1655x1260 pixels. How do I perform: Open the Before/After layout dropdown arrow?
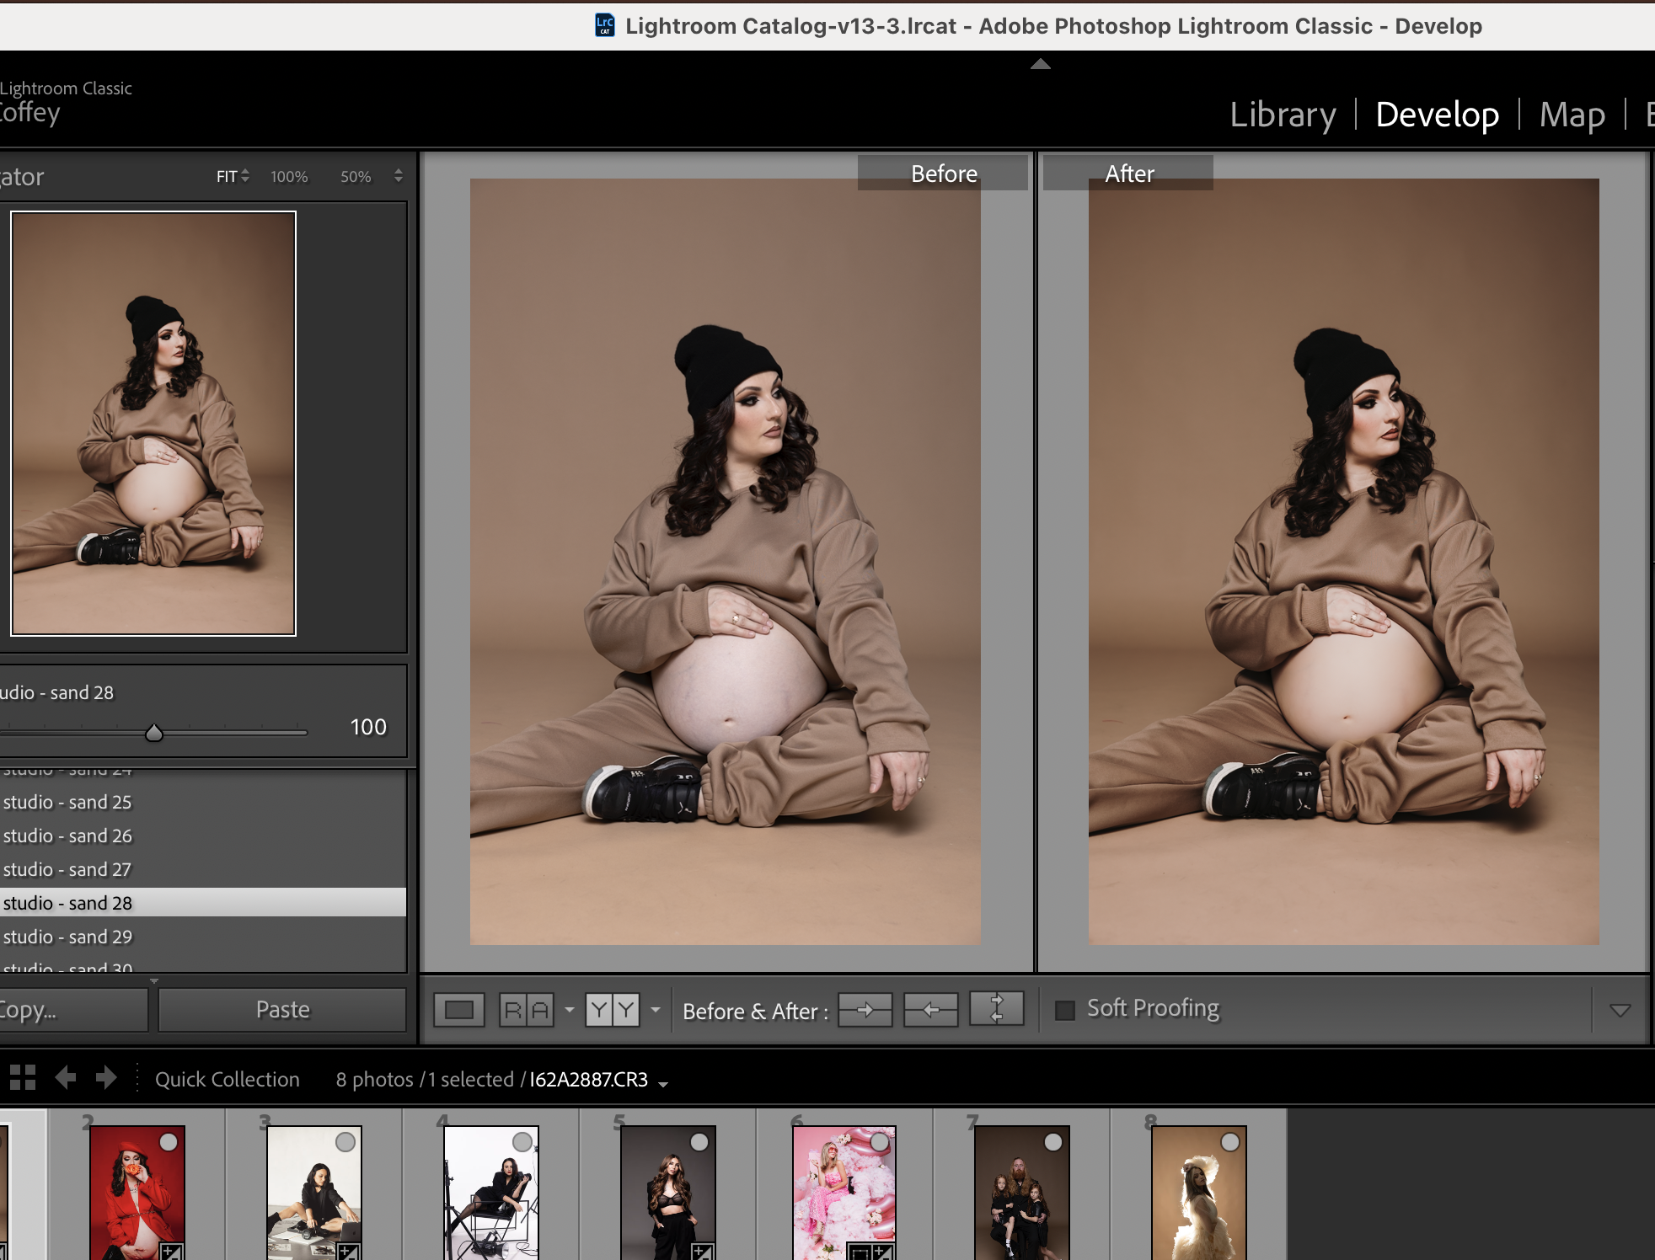(656, 1009)
